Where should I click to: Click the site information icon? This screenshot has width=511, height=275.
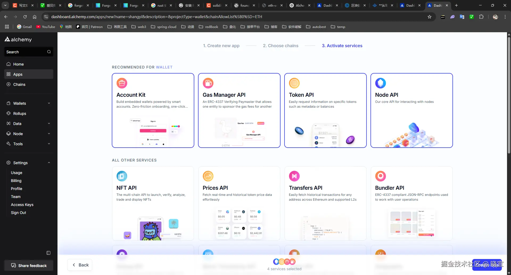pyautogui.click(x=46, y=17)
